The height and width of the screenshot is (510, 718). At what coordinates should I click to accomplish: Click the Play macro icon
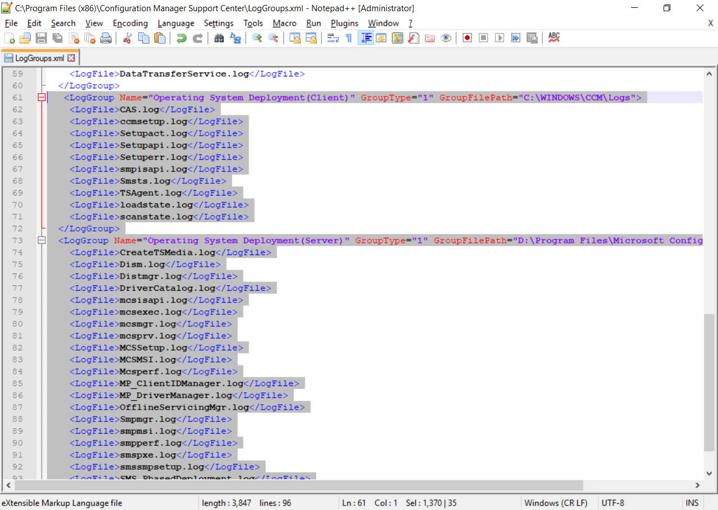click(499, 38)
